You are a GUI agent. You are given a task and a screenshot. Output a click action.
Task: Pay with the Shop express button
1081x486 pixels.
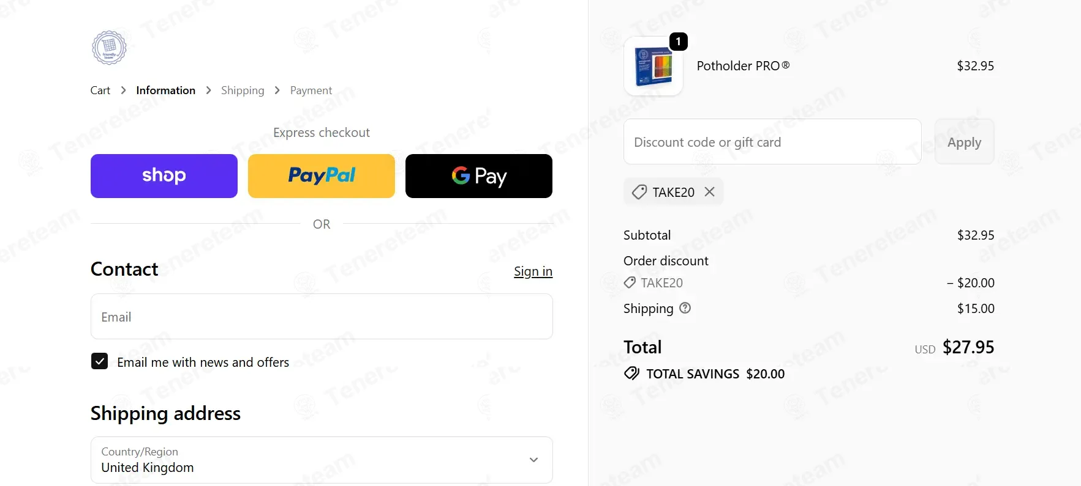click(x=164, y=176)
